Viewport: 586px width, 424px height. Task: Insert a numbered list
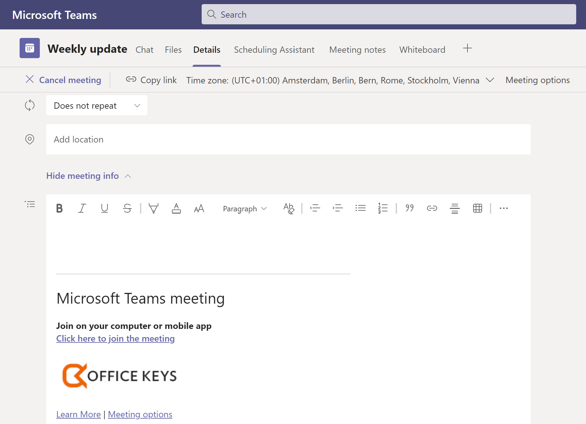[x=383, y=208]
